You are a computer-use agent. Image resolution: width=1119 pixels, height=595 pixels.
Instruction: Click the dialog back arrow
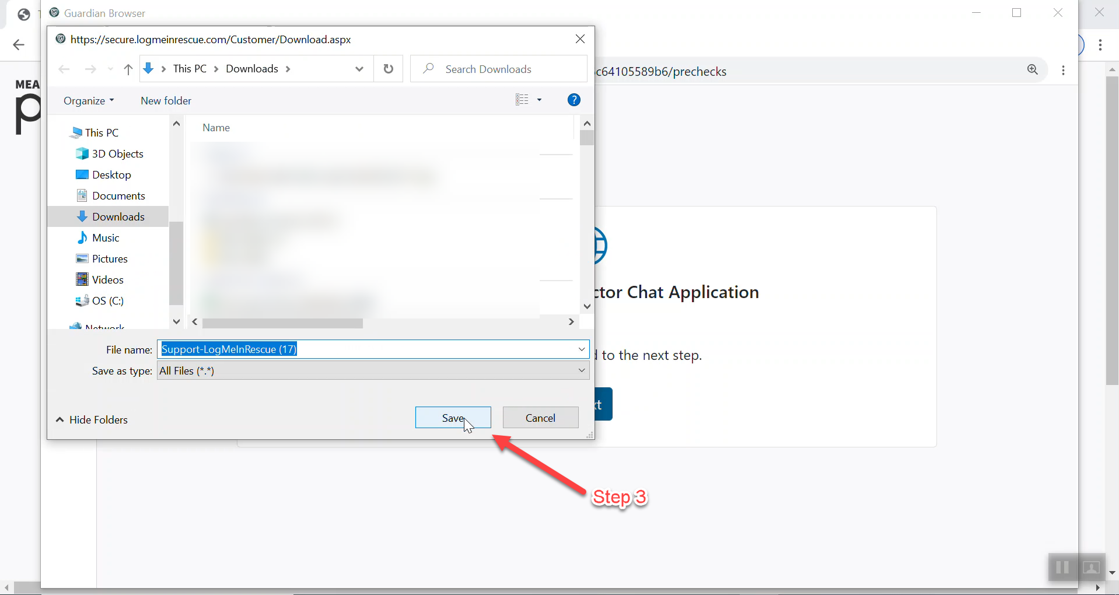tap(64, 69)
